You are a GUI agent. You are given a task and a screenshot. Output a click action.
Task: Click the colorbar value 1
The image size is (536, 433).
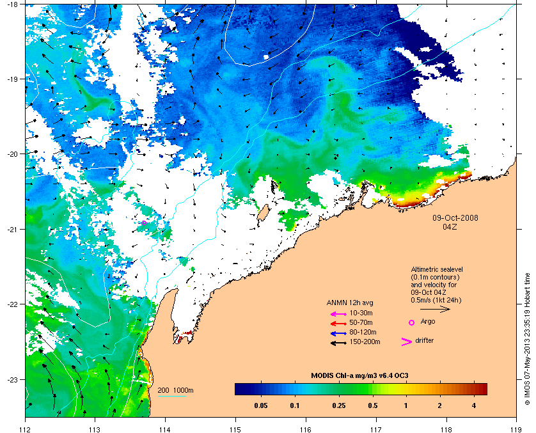(x=406, y=405)
